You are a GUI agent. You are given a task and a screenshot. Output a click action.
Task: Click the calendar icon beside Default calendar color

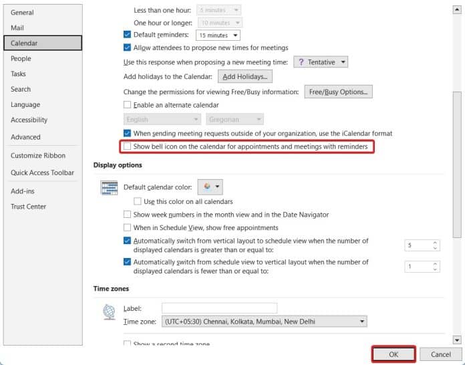(x=109, y=188)
